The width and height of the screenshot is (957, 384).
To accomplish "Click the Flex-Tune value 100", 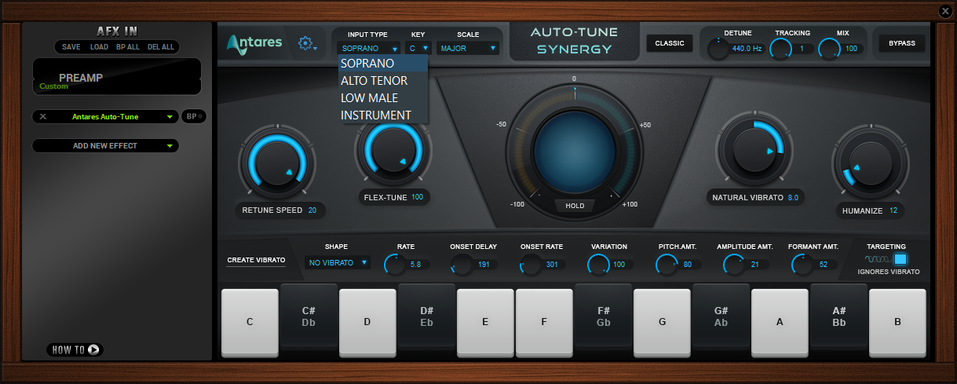I will tap(417, 197).
